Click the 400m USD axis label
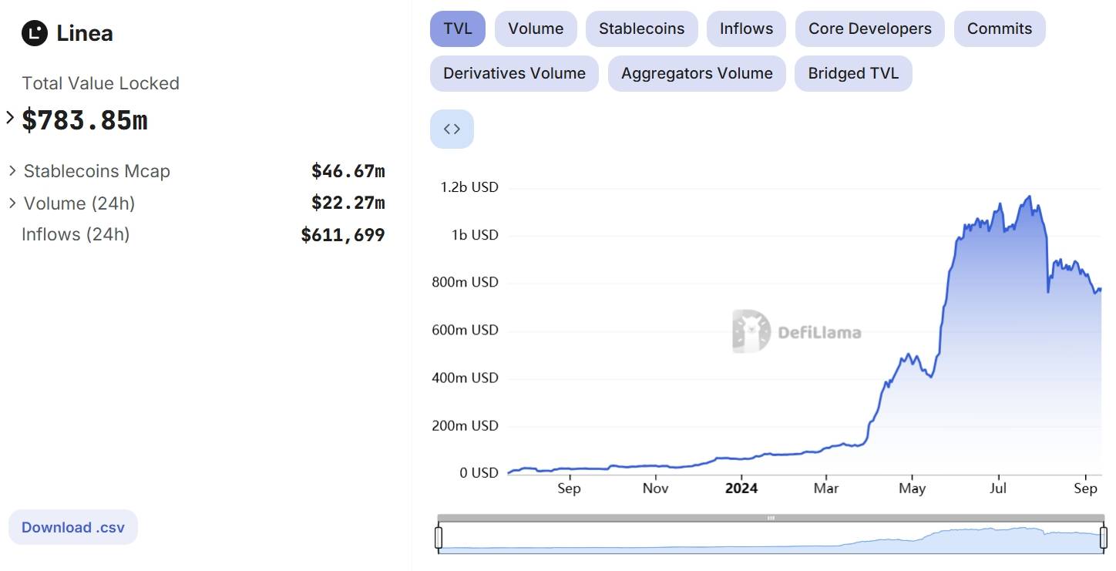The height and width of the screenshot is (571, 1116). pos(465,378)
